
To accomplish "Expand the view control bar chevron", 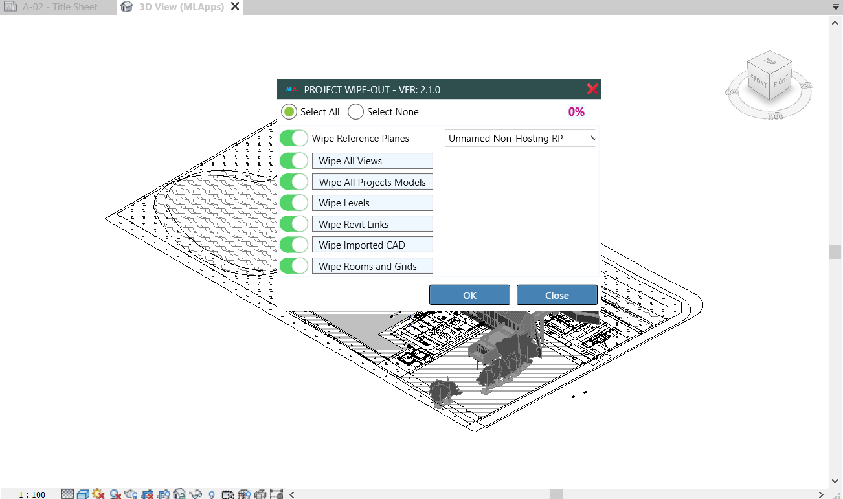I will [x=292, y=494].
